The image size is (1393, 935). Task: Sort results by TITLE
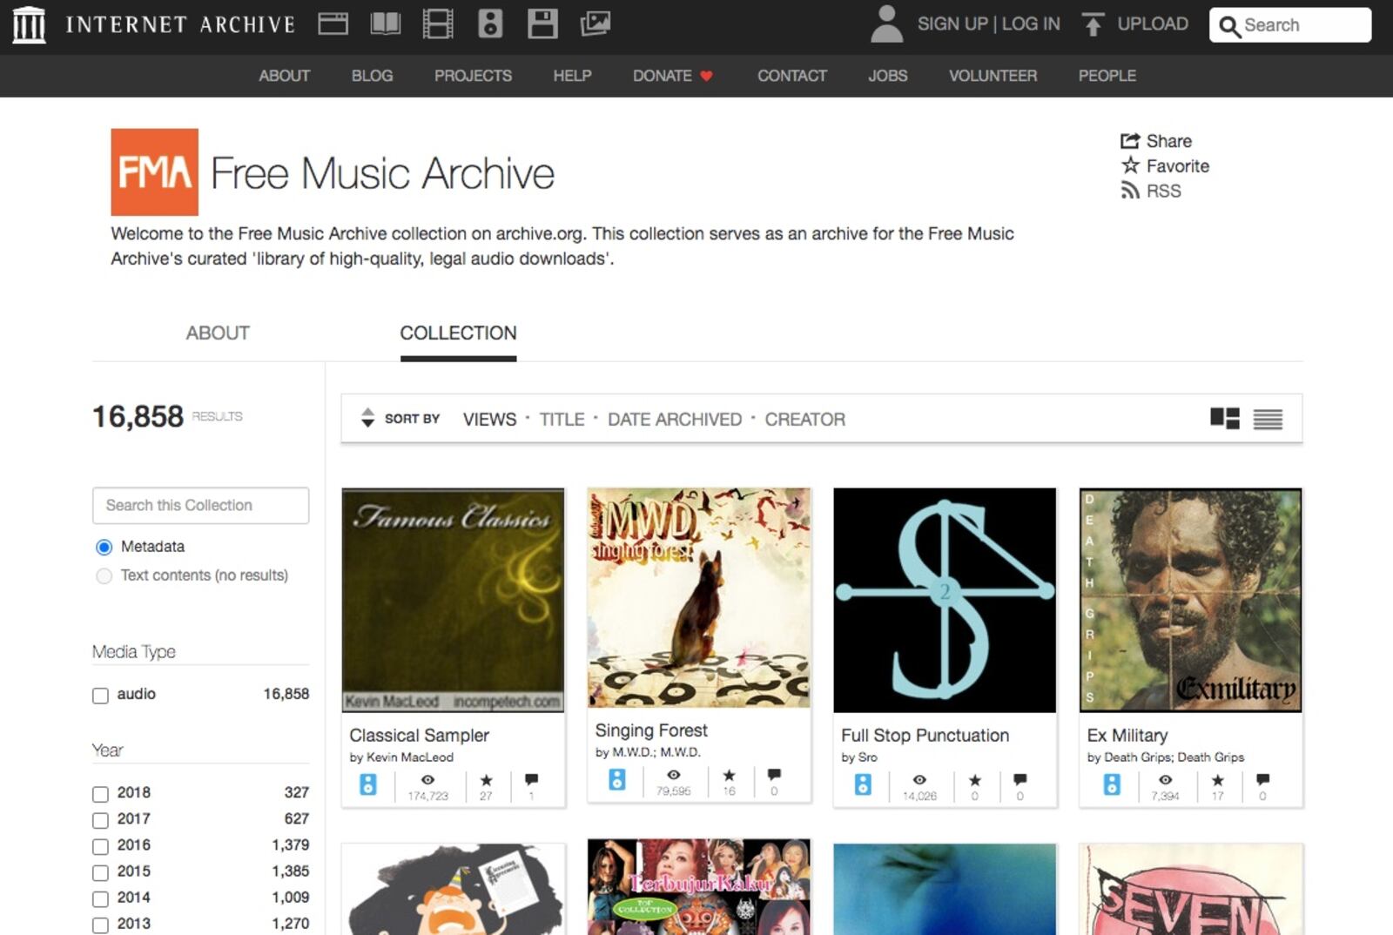click(562, 420)
